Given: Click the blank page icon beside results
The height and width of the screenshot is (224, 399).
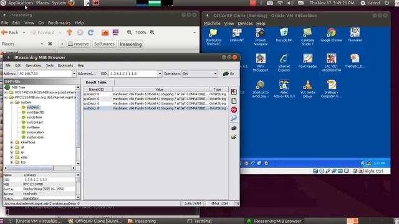Looking at the screenshot, I should [x=234, y=101].
